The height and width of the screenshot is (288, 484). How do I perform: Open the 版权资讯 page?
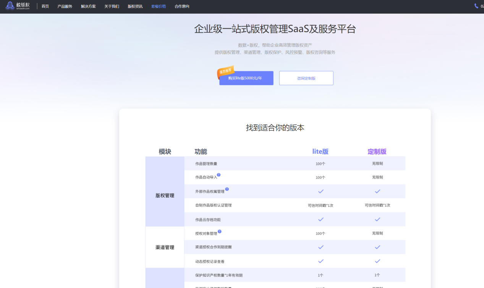135,6
